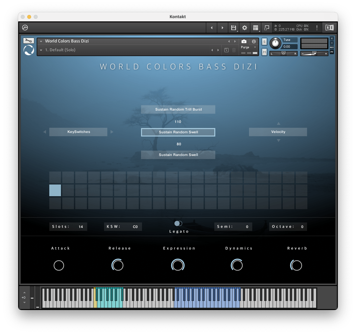
Task: Click the KSW field showing C0
Action: pos(123,227)
